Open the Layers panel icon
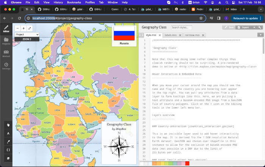The height and width of the screenshot is (167, 265). click(x=8, y=158)
